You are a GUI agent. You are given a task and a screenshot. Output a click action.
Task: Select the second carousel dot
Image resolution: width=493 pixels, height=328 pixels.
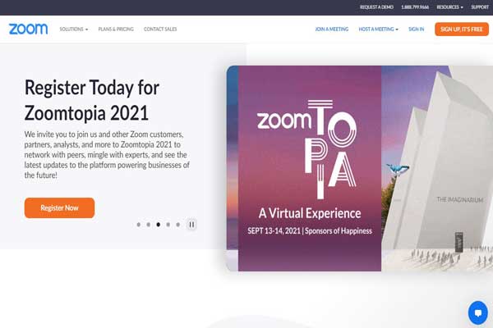(x=149, y=225)
